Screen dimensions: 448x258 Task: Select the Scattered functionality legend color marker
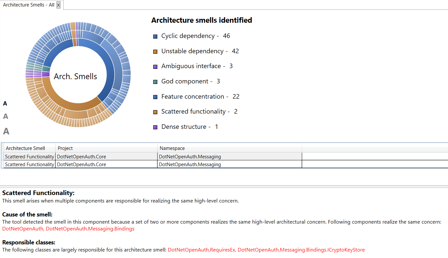154,112
